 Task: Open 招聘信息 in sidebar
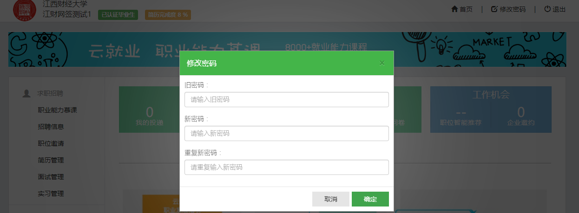(51, 127)
